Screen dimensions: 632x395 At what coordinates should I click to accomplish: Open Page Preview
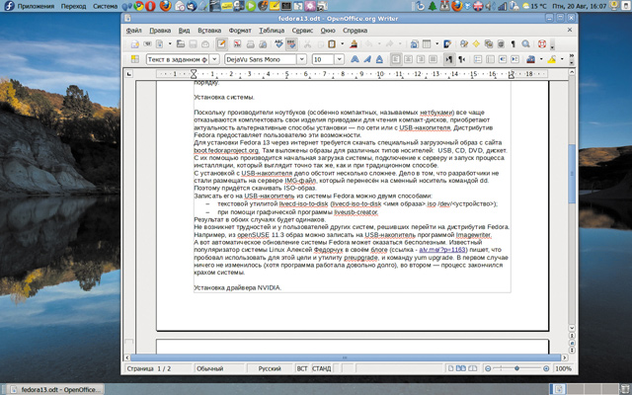tap(263, 44)
